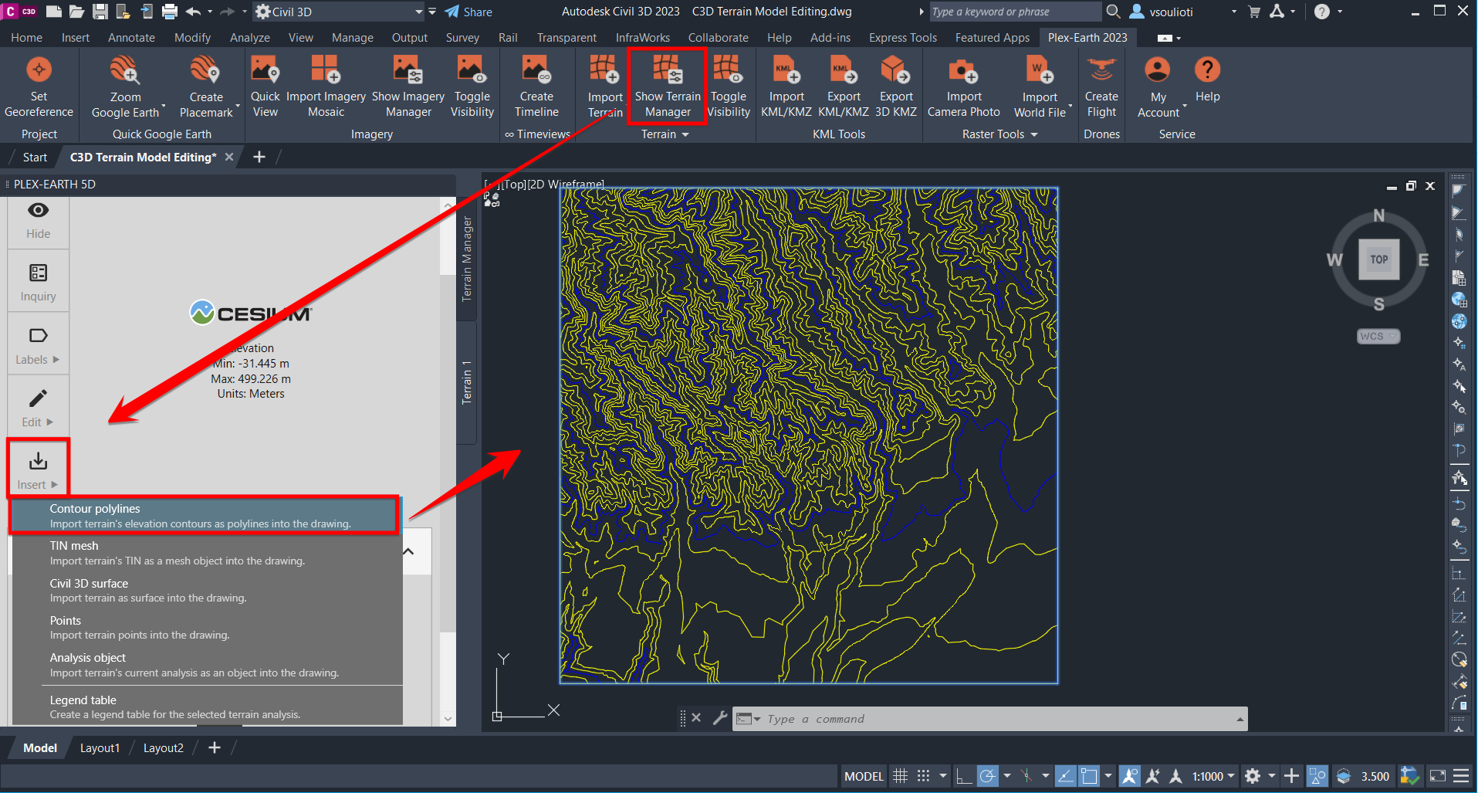Switch to Layout2 tab
1478x793 pixels.
coord(164,747)
